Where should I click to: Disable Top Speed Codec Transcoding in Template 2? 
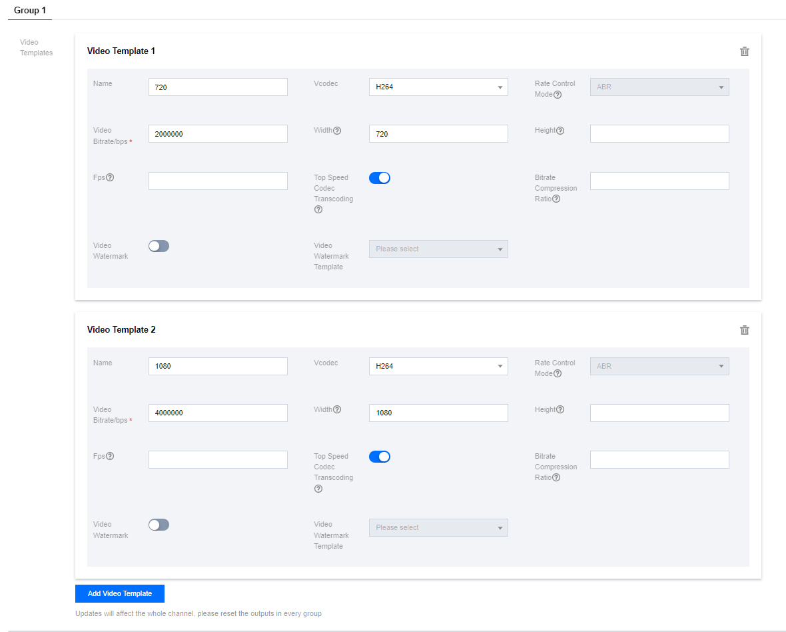click(380, 457)
